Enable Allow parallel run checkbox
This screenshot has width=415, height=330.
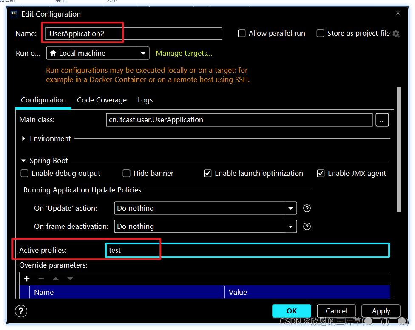point(242,33)
